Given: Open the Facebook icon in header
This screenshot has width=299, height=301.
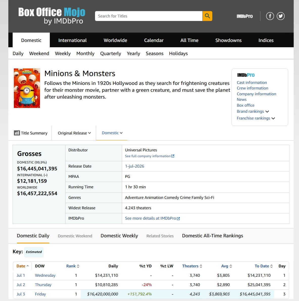Looking at the screenshot, I should [x=270, y=16].
